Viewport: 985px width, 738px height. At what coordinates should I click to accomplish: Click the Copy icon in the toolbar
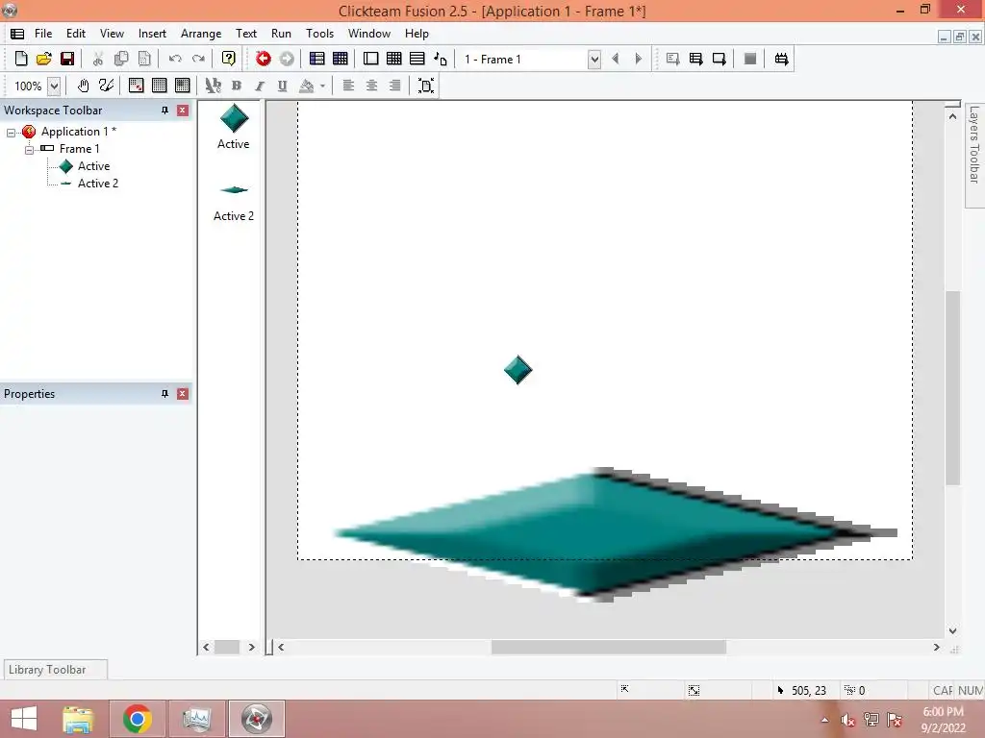[120, 59]
